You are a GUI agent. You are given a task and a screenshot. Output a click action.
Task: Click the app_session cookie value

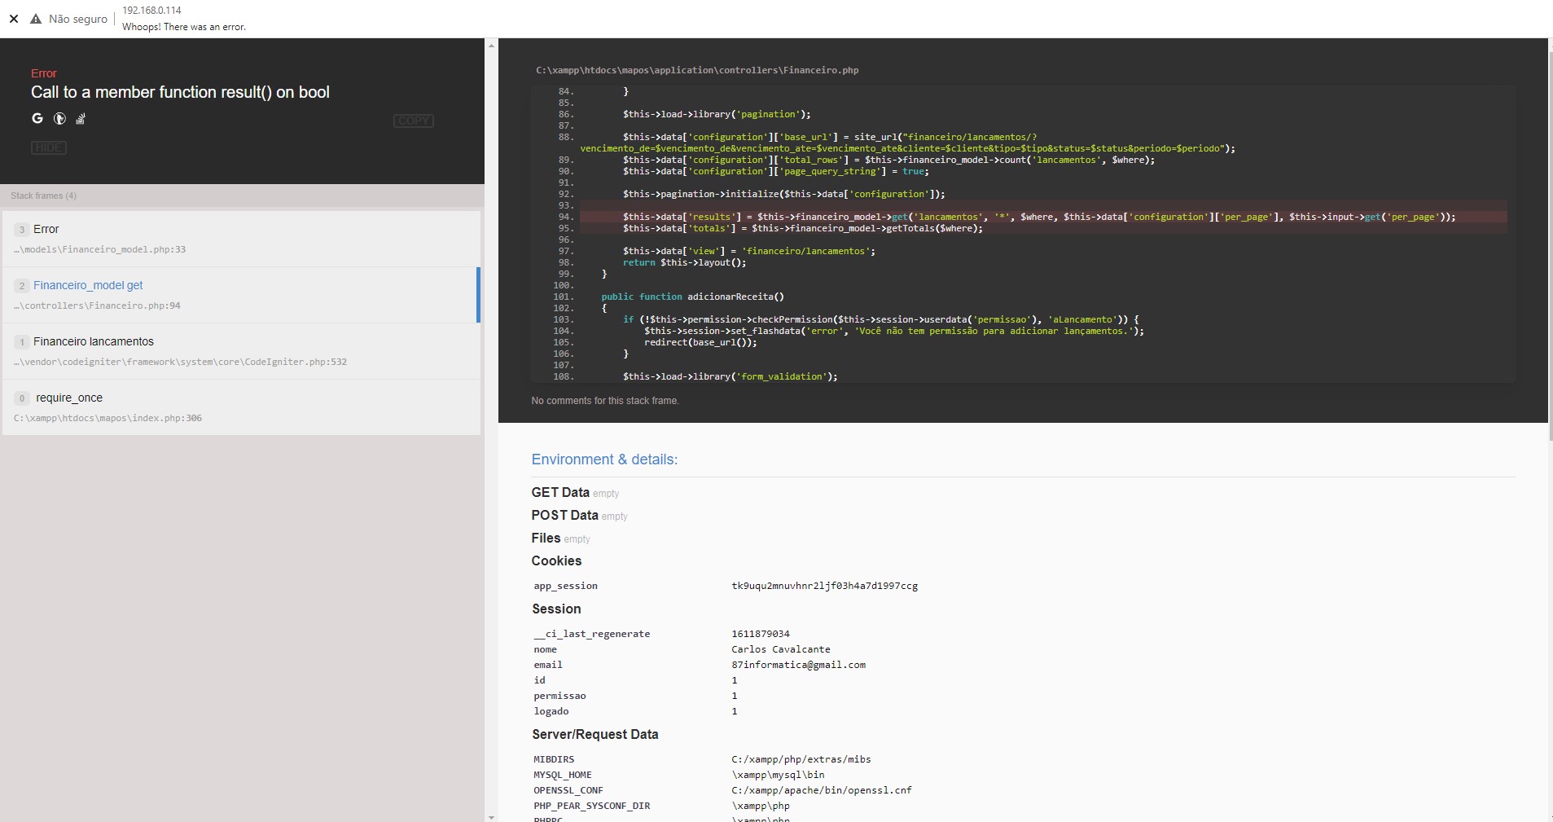click(824, 585)
